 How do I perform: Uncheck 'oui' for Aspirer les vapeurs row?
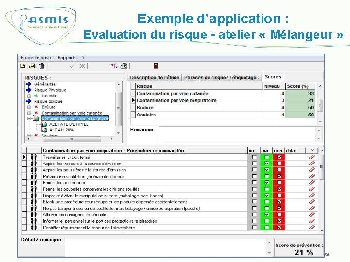(266, 164)
